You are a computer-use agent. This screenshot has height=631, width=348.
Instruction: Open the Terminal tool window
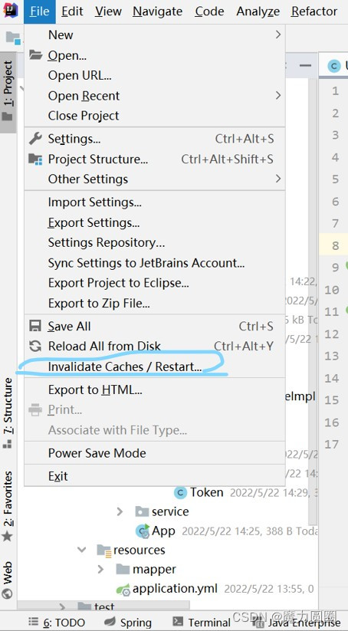(x=201, y=623)
